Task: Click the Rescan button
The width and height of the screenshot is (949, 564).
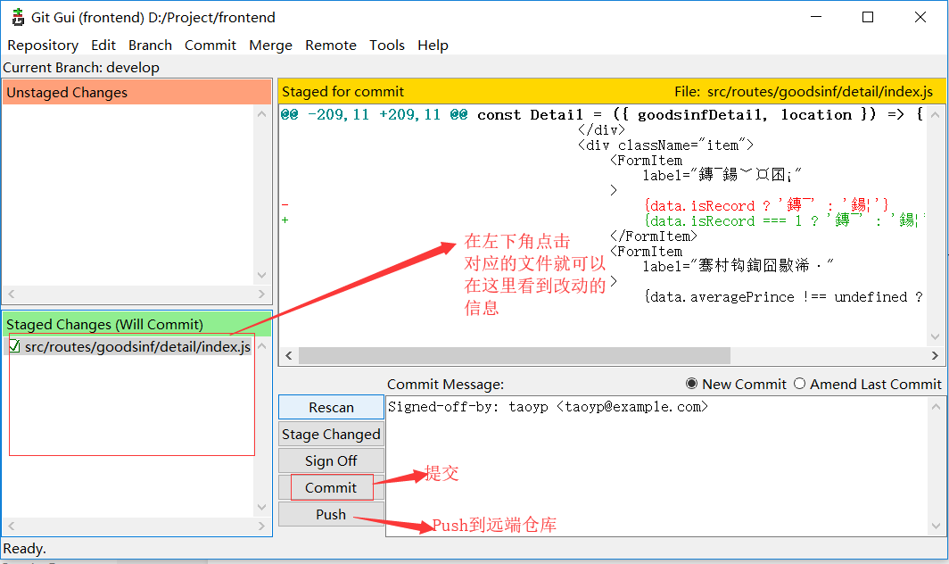Action: (331, 407)
